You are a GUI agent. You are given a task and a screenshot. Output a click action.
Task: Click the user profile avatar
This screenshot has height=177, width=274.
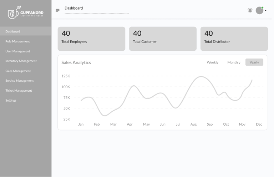click(x=259, y=10)
